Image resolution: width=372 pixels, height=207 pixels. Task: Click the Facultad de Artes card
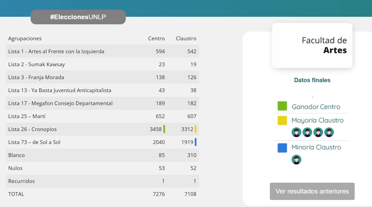[312, 45]
